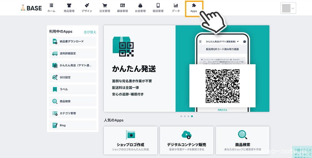This screenshot has height=158, width=312.
Task: Open 販促管理 phone icon
Action: pos(158,5)
